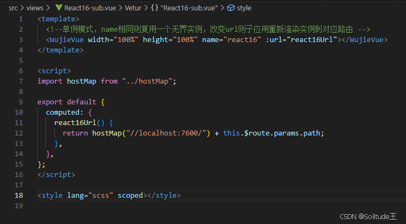The width and height of the screenshot is (406, 224).
Task: Click the closing </script> tag
Action: tap(56, 175)
